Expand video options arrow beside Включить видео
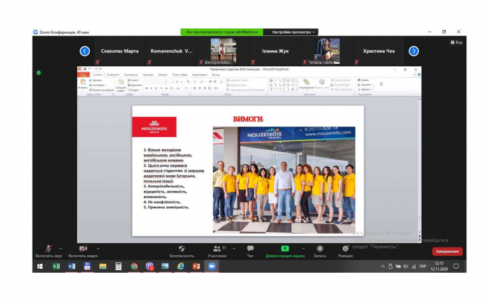The width and height of the screenshot is (482, 301). pos(98,249)
